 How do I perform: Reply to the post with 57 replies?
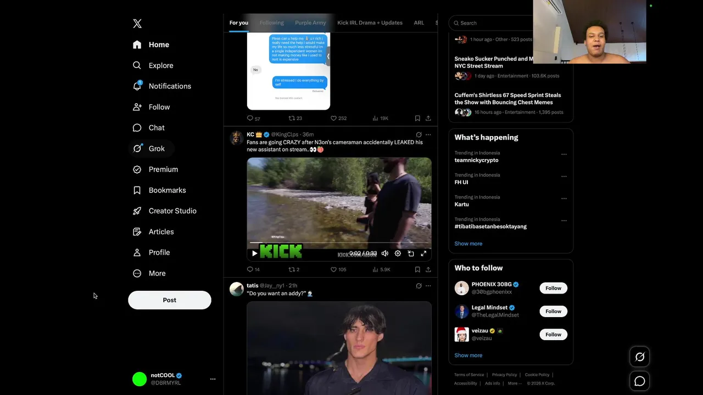254,119
